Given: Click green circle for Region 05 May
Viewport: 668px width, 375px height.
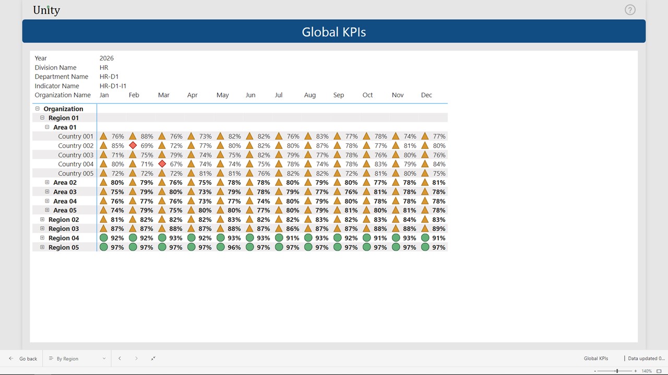Looking at the screenshot, I should pos(220,247).
